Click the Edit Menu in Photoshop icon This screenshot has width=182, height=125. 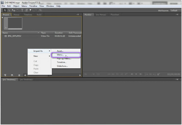coord(36,10)
